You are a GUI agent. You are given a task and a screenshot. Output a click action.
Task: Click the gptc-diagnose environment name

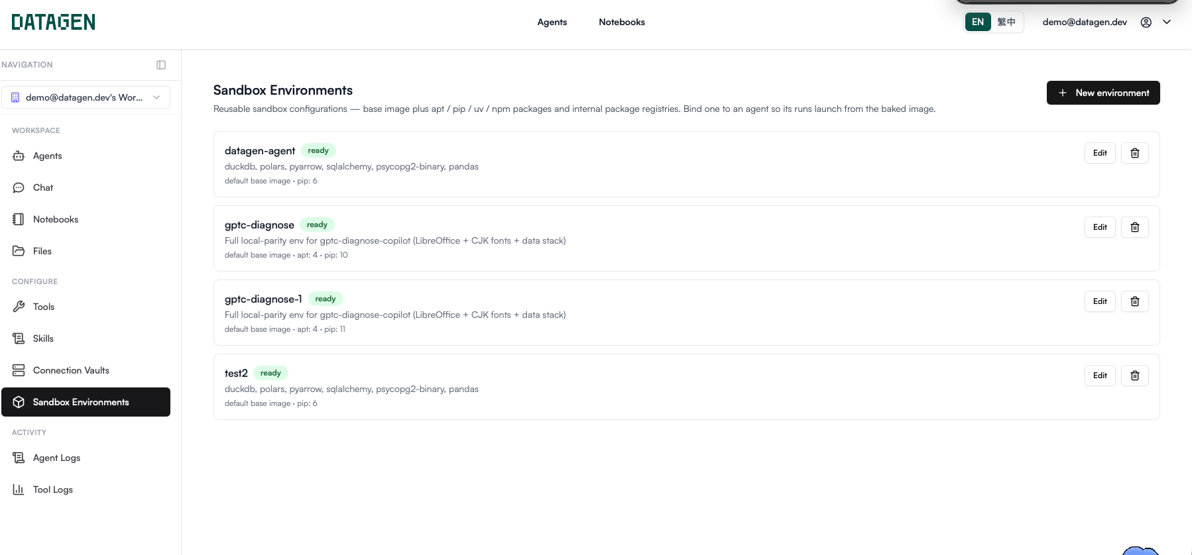coord(259,225)
